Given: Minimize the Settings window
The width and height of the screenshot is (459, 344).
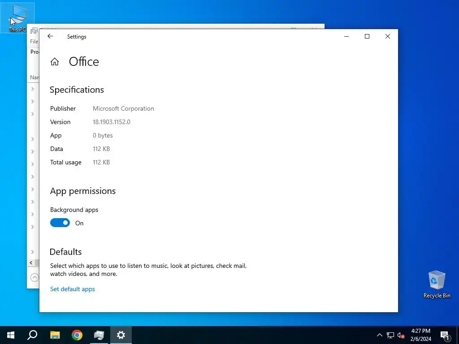Looking at the screenshot, I should [346, 36].
